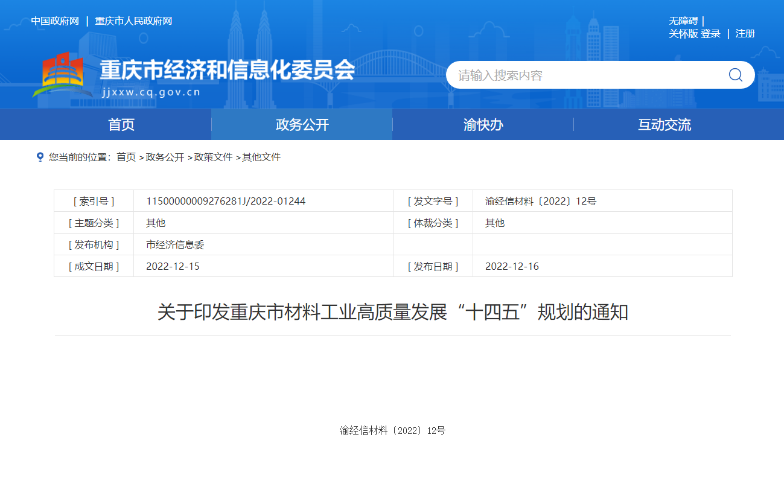Go to 首页 in the breadcrumb
Viewport: 784px width, 481px height.
(x=126, y=158)
